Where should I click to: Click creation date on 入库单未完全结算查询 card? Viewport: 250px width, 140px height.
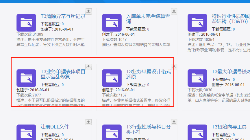coord(118,35)
